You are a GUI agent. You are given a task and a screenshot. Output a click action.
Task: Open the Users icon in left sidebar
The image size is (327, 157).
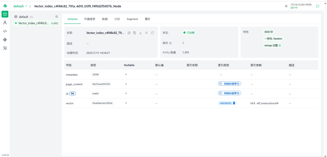coord(5,23)
